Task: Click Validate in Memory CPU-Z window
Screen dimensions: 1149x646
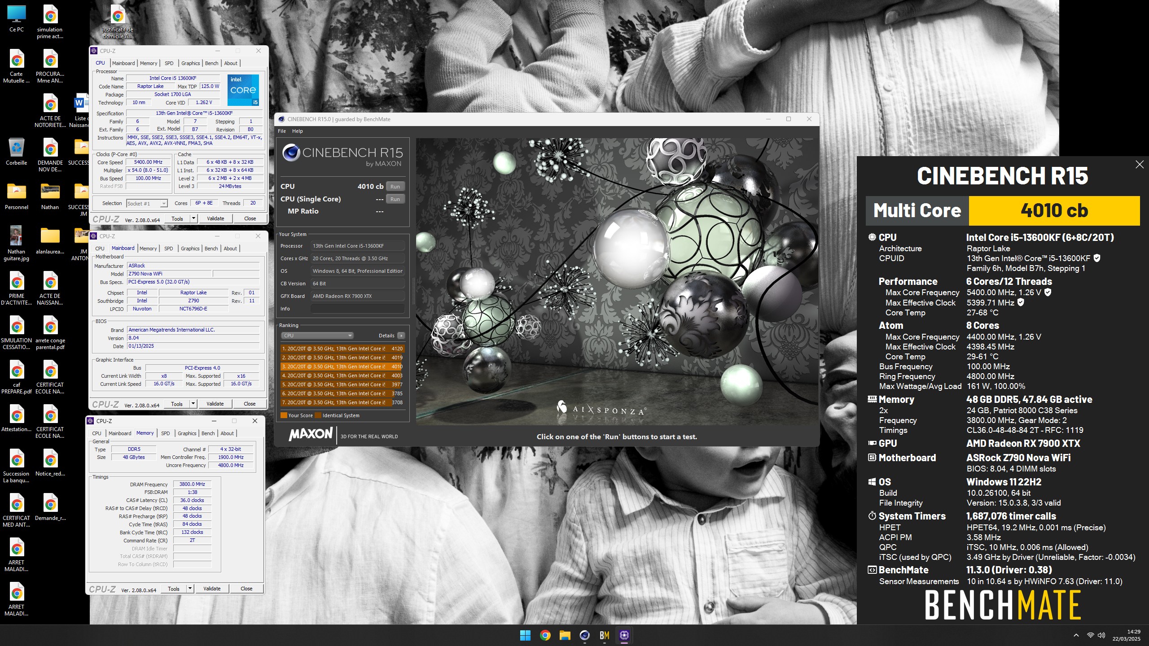Action: [x=212, y=589]
